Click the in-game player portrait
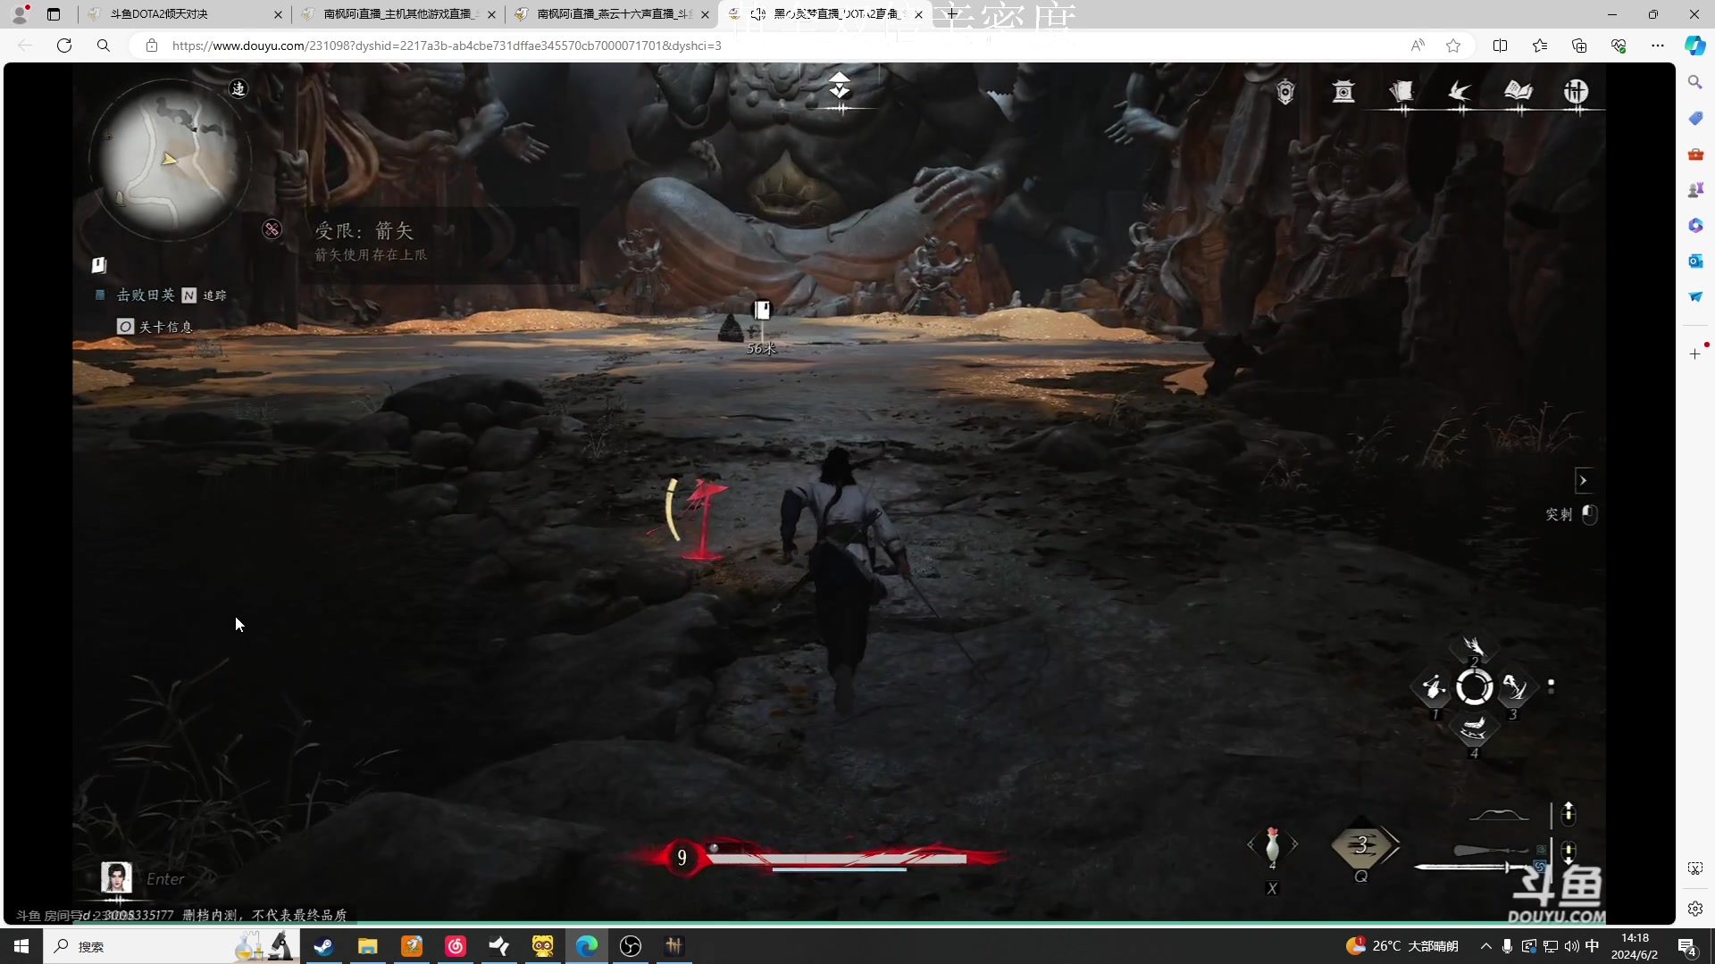 [x=116, y=877]
